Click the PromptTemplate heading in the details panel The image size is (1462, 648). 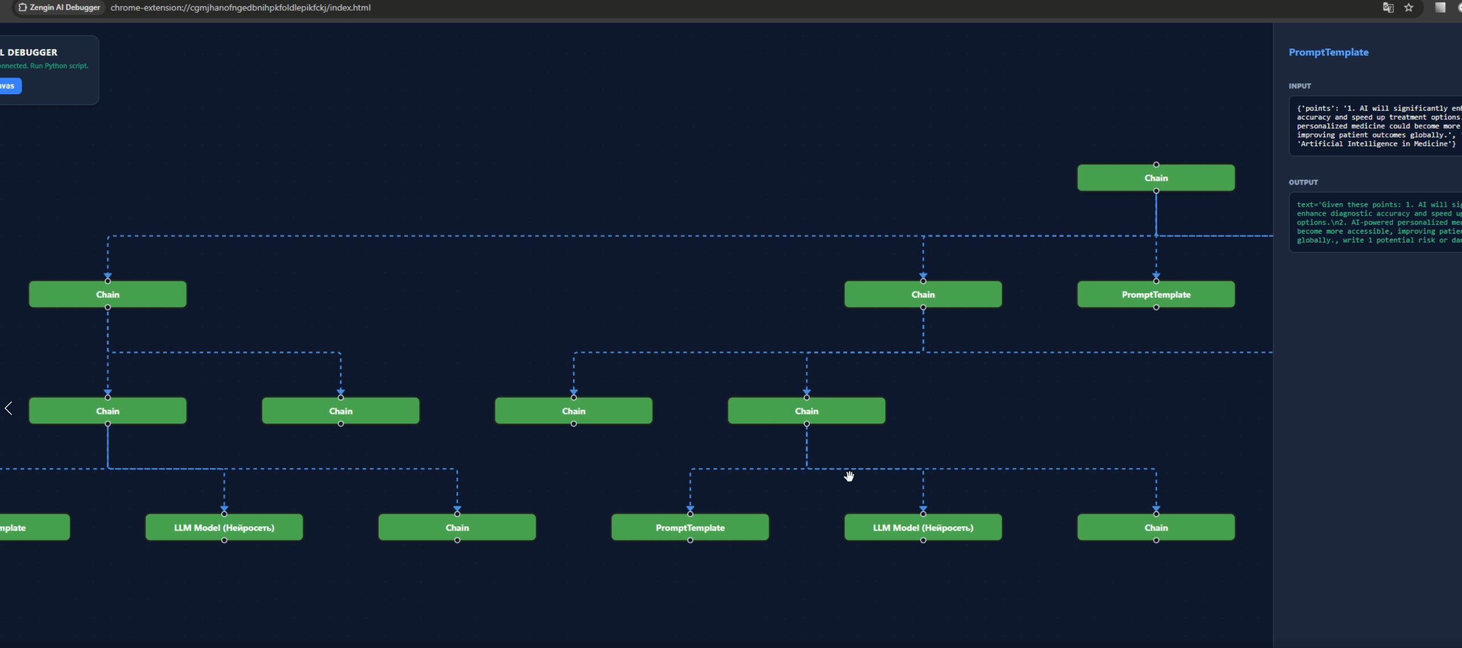(1328, 52)
